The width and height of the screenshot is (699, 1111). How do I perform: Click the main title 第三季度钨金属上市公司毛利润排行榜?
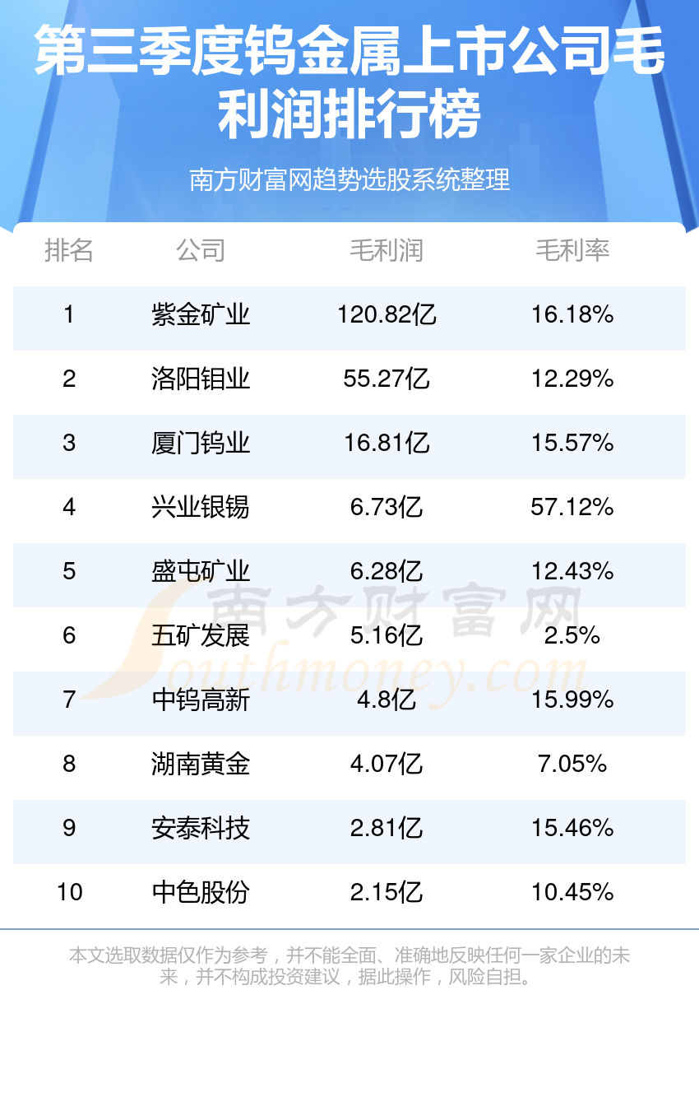(x=349, y=82)
